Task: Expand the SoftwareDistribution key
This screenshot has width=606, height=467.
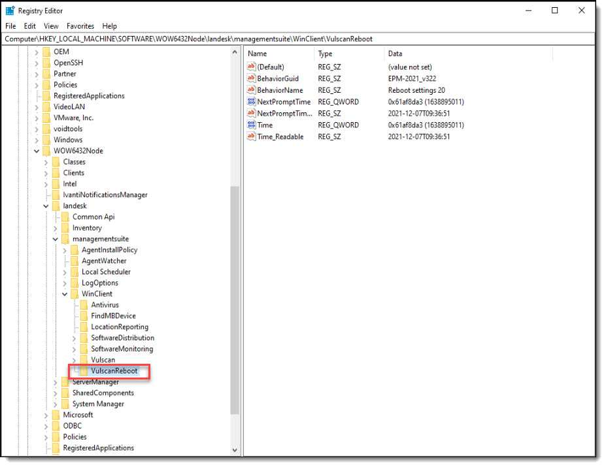Action: point(74,338)
